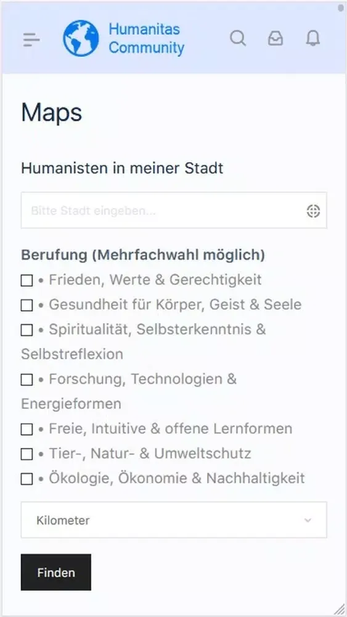
Task: Check 'Frieden, Werte & Gerechtigkeit' checkbox
Action: pyautogui.click(x=27, y=281)
